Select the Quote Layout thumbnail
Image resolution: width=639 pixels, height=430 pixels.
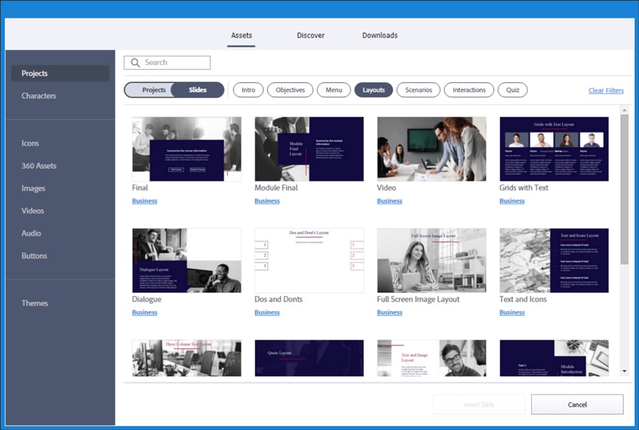coord(309,358)
